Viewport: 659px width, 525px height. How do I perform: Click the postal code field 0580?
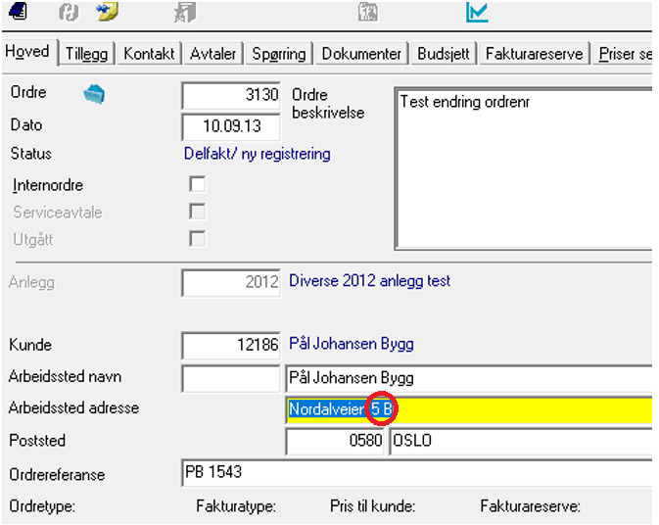tap(335, 441)
